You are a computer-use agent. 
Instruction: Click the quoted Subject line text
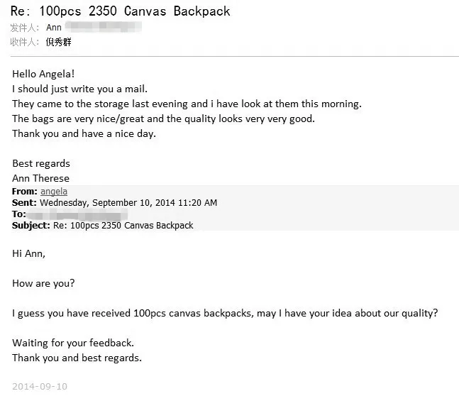coord(123,226)
